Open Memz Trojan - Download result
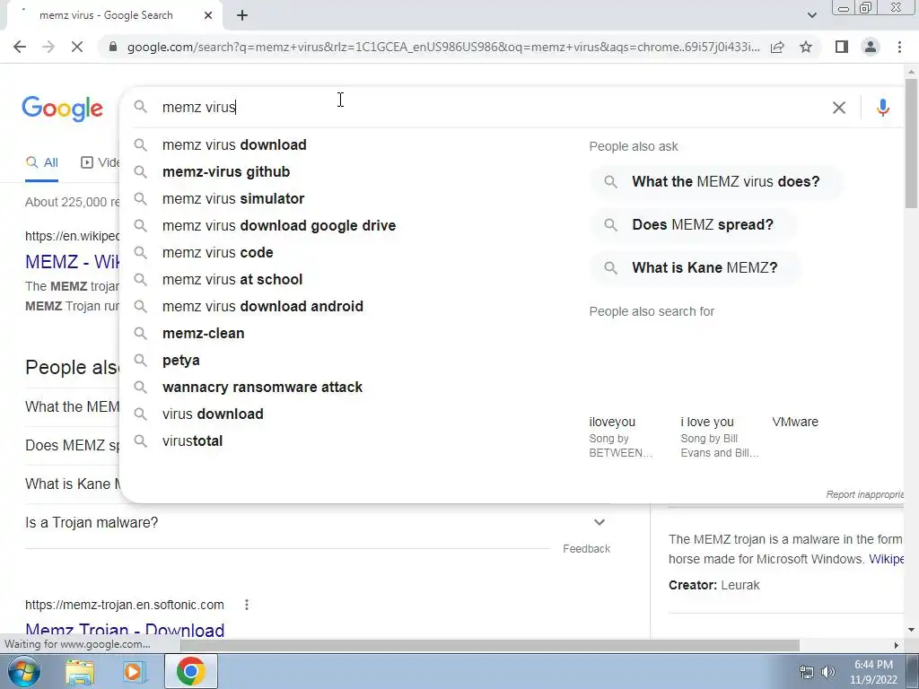919x689 pixels. tap(125, 630)
